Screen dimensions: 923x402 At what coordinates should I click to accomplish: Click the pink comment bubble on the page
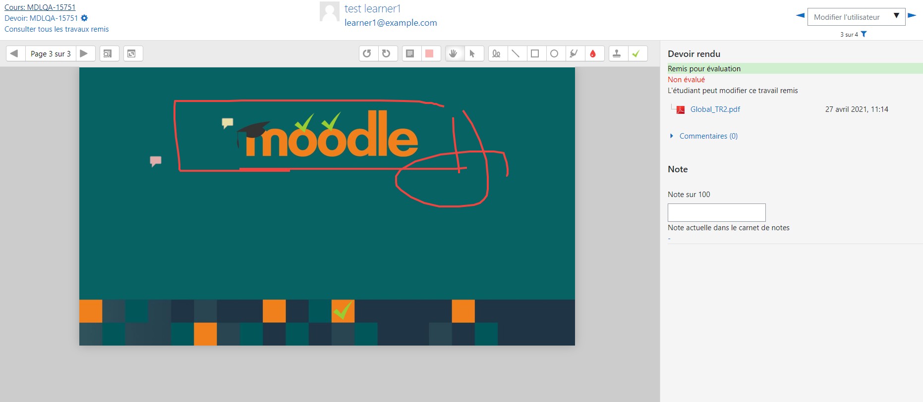(156, 161)
